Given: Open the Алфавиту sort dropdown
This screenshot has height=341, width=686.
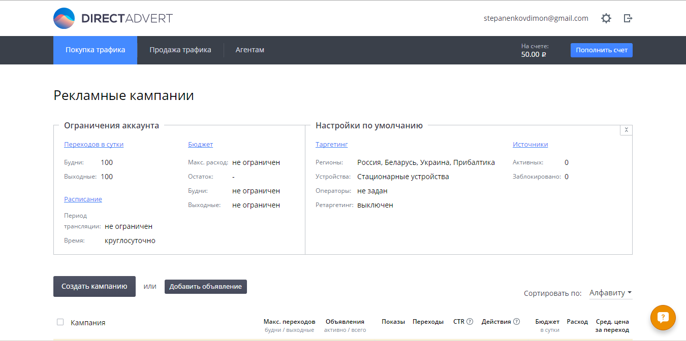Looking at the screenshot, I should point(610,293).
